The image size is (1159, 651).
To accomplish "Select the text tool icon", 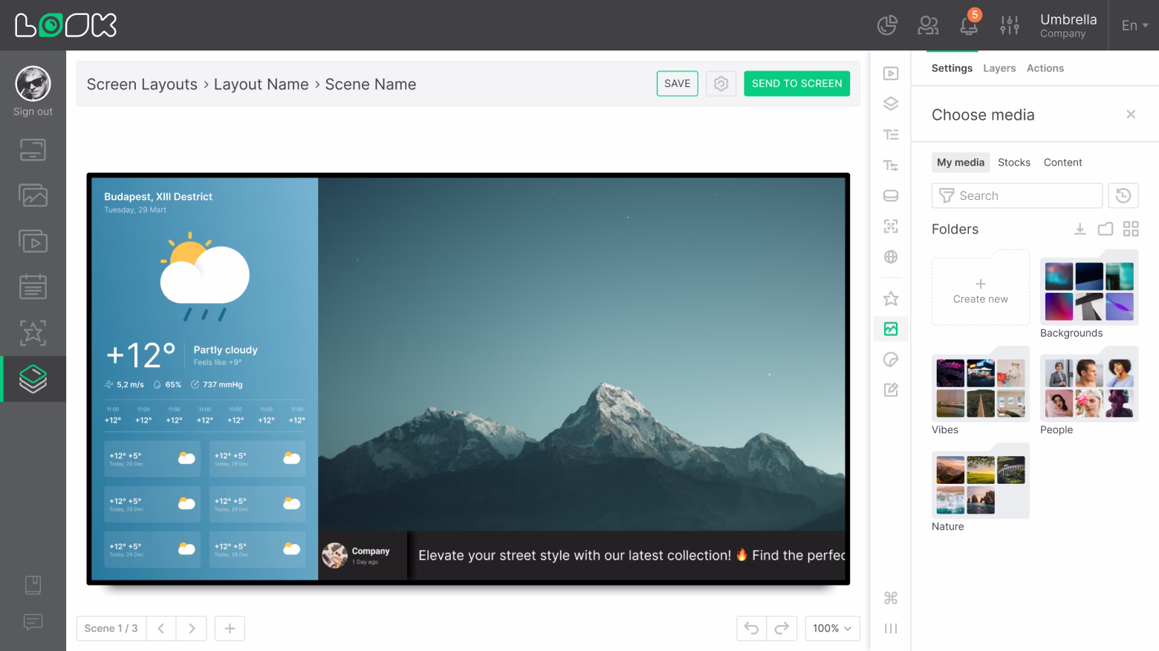I will pos(891,135).
